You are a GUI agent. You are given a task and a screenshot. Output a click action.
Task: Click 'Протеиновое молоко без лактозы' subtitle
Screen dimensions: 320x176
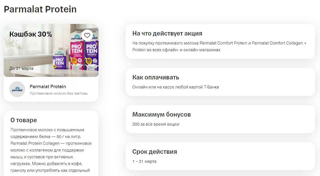59,93
